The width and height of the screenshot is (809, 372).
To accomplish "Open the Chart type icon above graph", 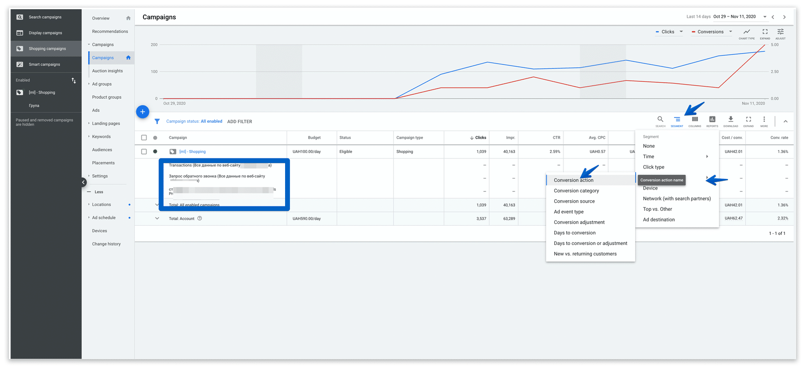I will pos(746,32).
